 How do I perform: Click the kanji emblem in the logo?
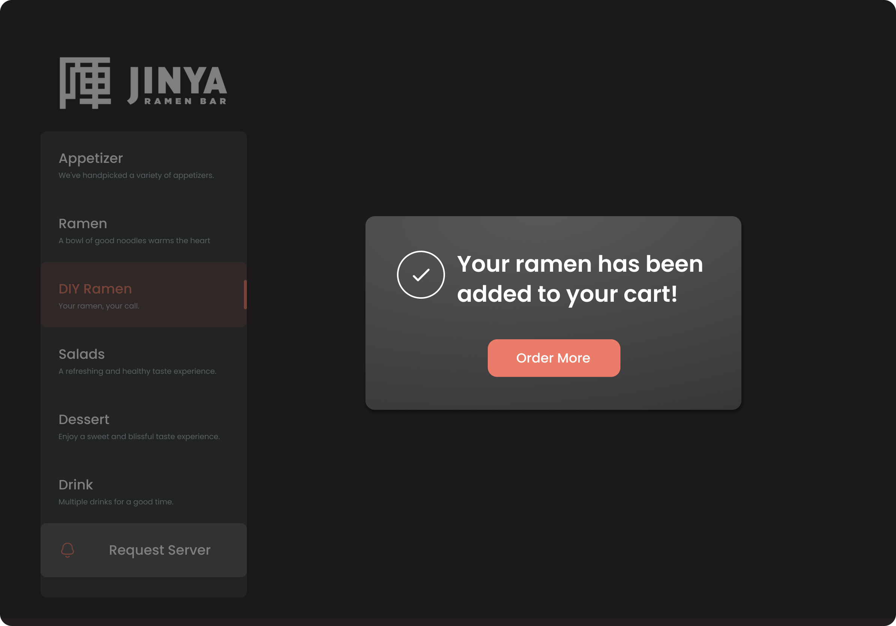click(85, 83)
